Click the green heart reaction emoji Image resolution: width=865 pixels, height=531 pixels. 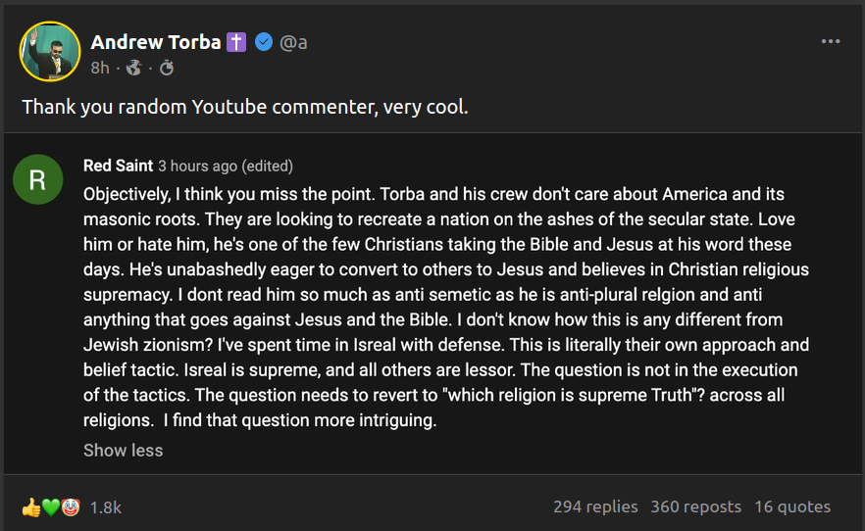(50, 507)
